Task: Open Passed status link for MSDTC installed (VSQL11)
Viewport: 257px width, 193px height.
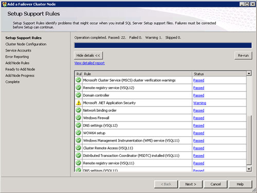Action: tap(198, 156)
